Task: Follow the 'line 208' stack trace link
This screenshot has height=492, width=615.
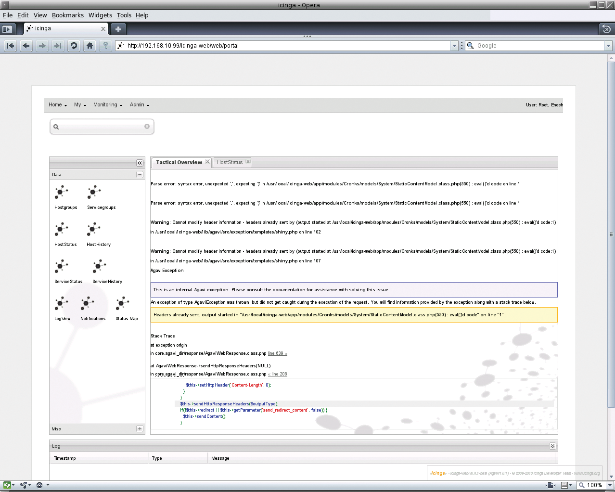Action: pos(278,374)
